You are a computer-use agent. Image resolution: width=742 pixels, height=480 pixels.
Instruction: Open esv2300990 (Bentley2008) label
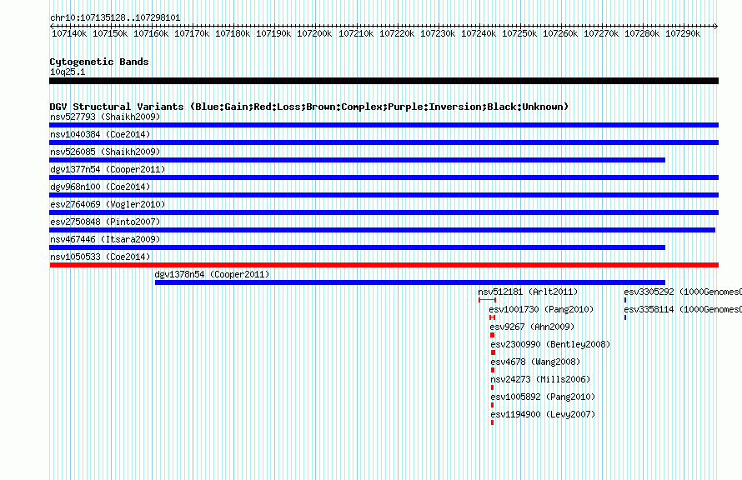[550, 344]
